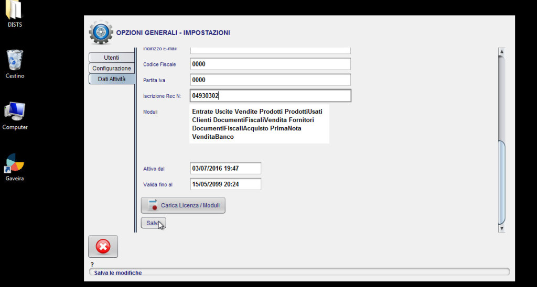Click Carica Licenza / Moduli button

[183, 205]
